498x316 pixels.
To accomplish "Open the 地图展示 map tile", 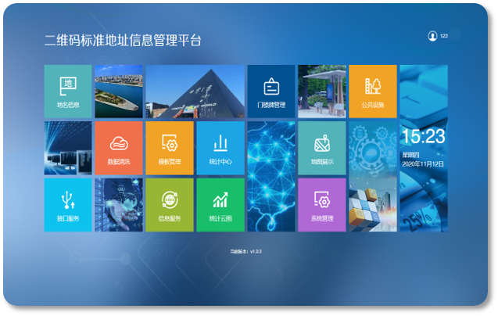I will tap(322, 148).
